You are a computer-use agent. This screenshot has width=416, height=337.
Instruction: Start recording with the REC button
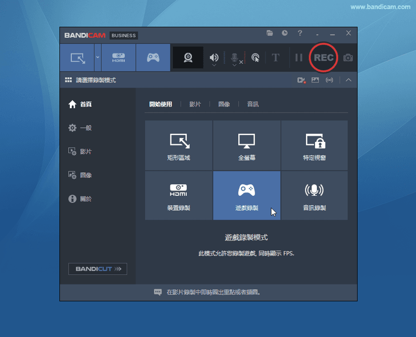click(x=324, y=57)
